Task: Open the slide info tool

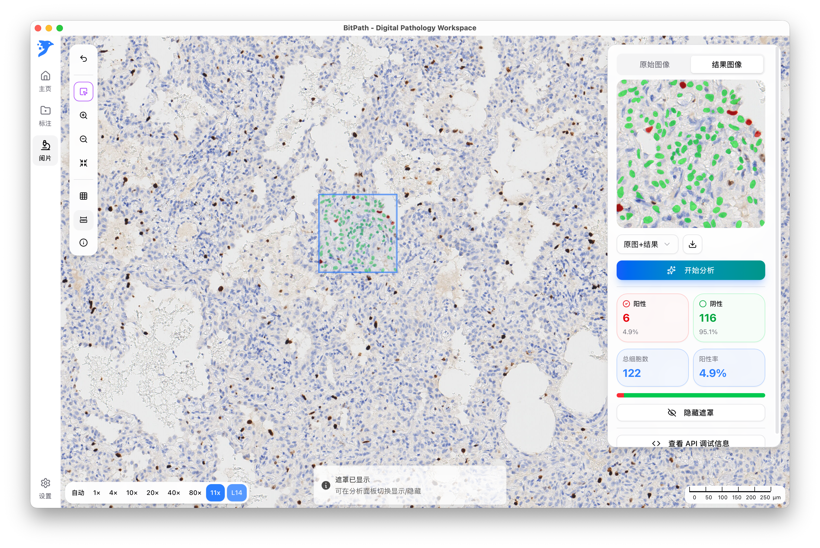Action: (83, 243)
